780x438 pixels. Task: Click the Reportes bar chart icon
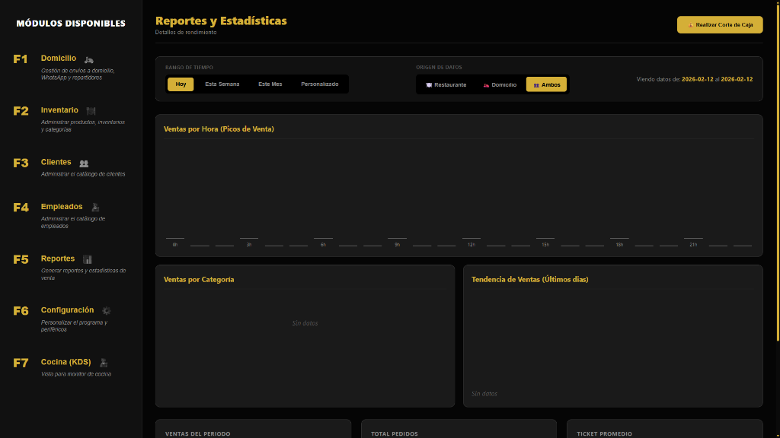[88, 259]
